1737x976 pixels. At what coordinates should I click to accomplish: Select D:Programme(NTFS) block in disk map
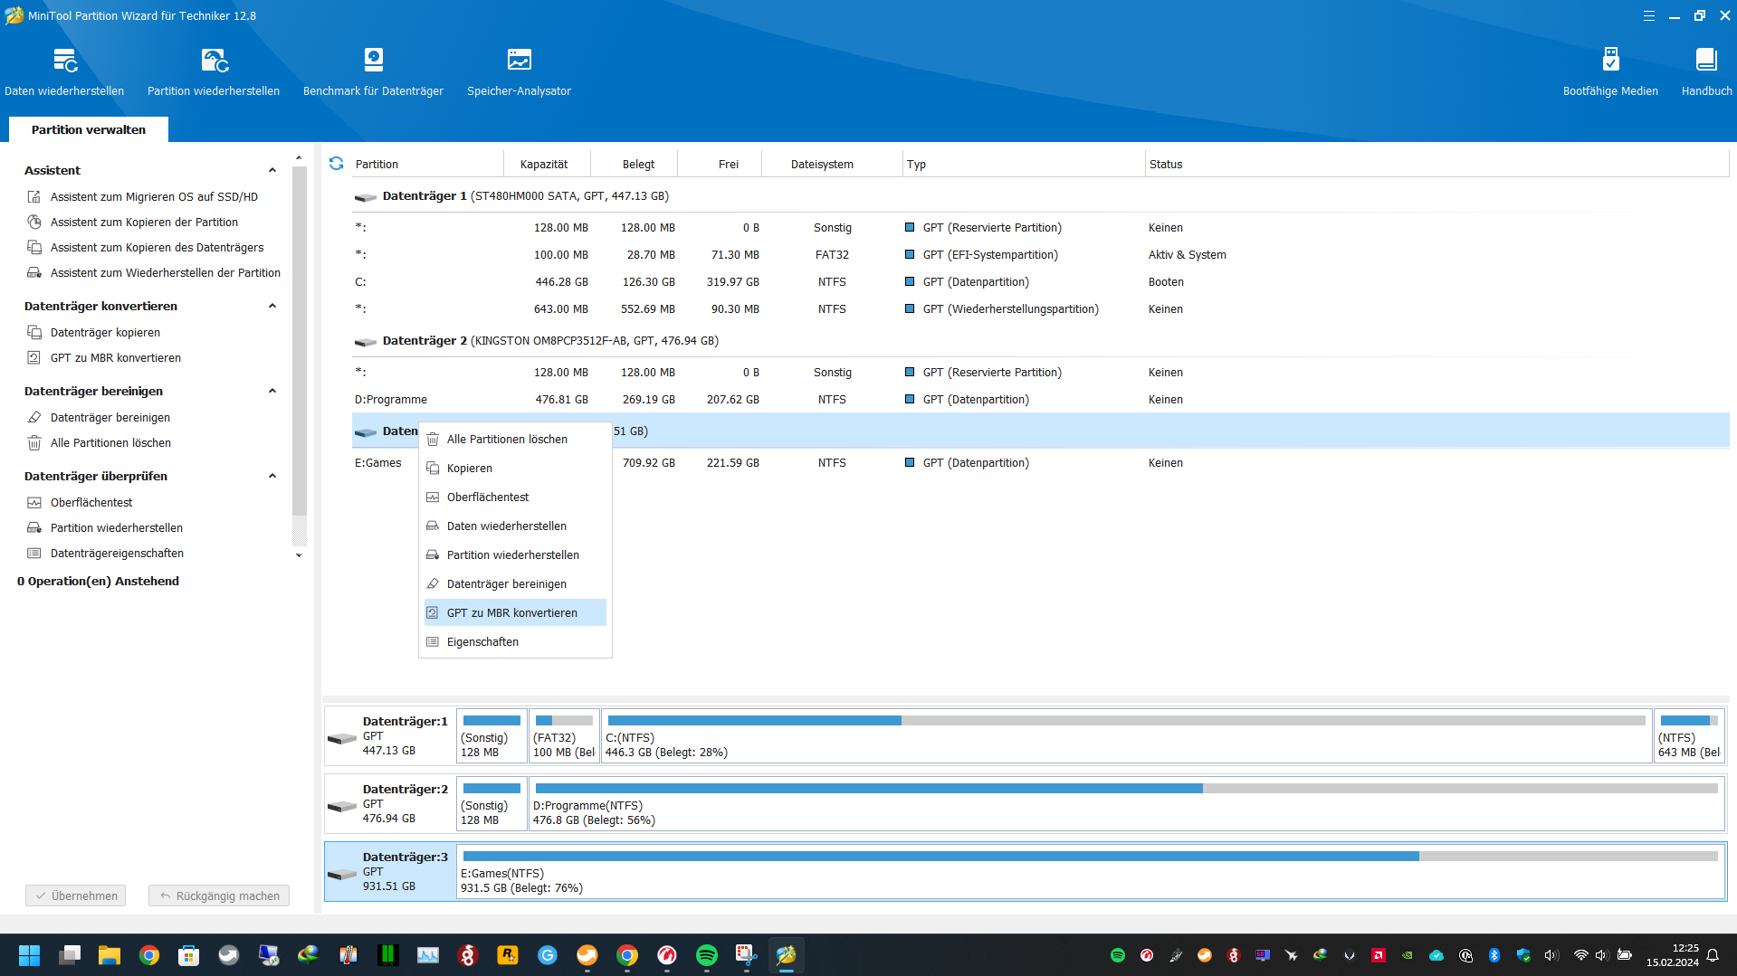click(1127, 804)
